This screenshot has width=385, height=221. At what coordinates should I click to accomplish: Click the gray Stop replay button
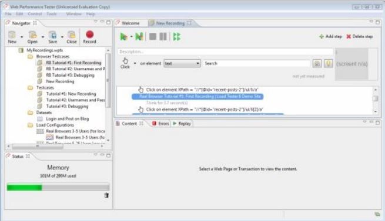tap(153, 37)
